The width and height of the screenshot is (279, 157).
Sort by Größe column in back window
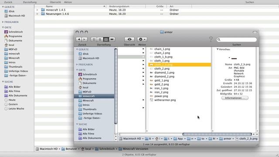coord(156,6)
